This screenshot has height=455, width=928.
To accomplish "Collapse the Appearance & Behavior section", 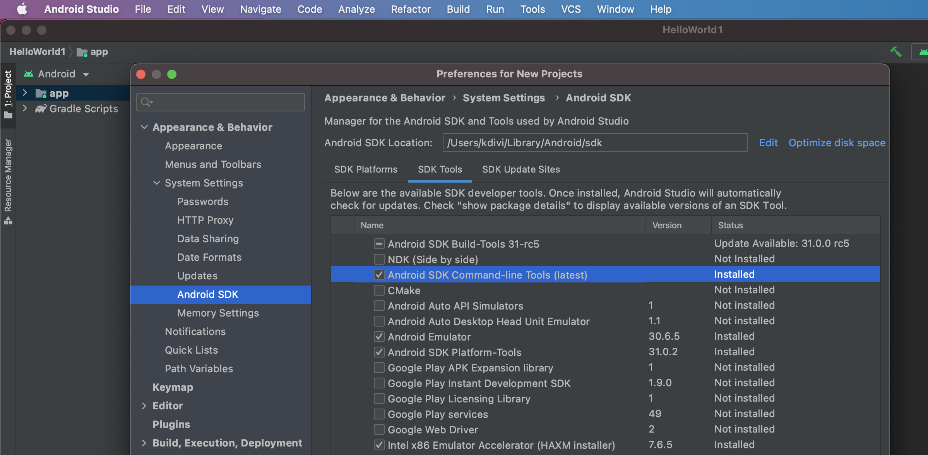I will [144, 127].
